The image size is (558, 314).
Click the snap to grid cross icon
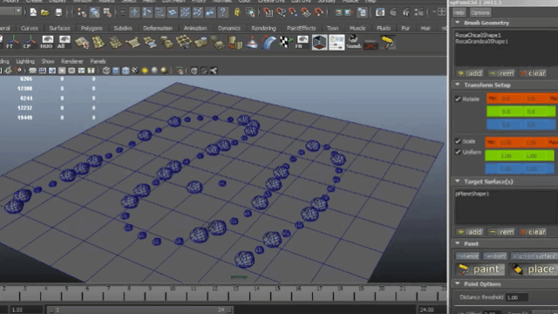(x=134, y=12)
